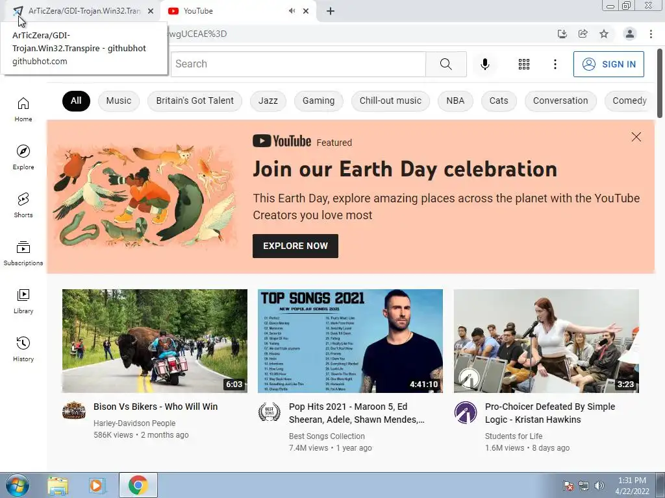Click the Kristan Hawkins video thumbnail
This screenshot has height=498, width=665.
click(546, 341)
